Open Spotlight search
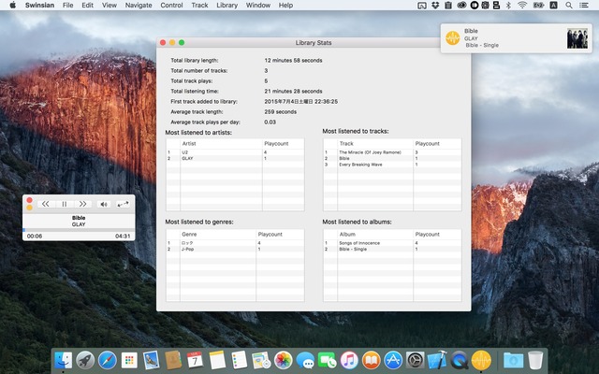599x374 pixels. point(569,6)
